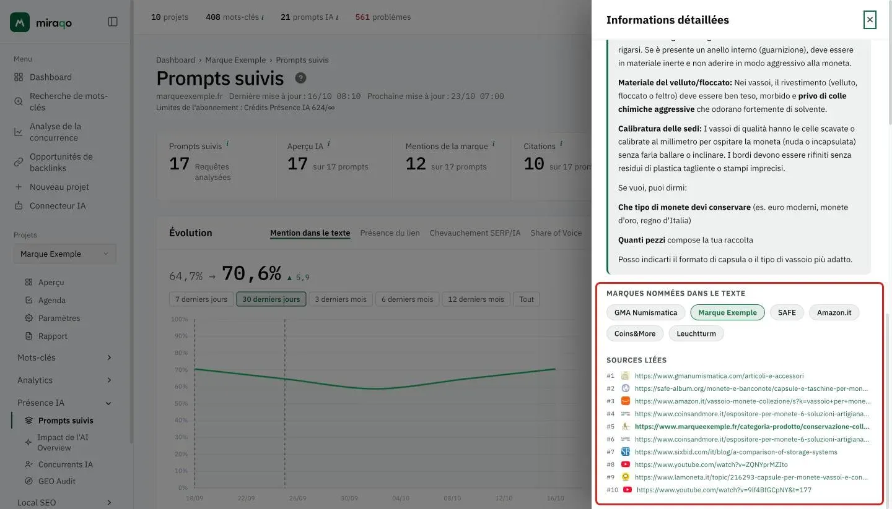This screenshot has height=509, width=892.
Task: Switch to the Présence du lien tab
Action: pyautogui.click(x=390, y=233)
